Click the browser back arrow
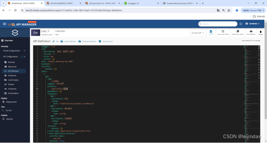267x143 pixels. pyautogui.click(x=4, y=10)
